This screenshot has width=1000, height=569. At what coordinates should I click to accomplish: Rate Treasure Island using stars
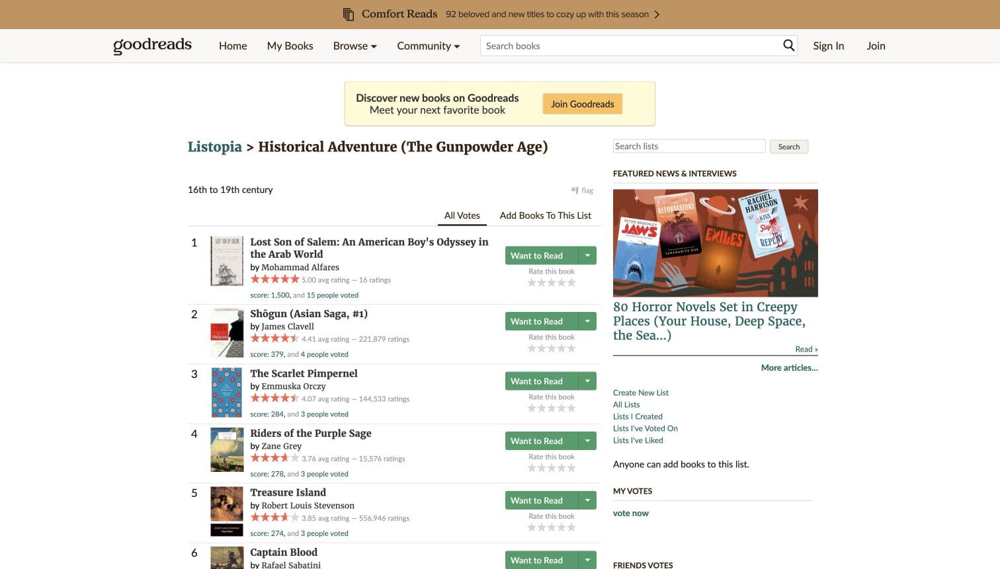point(552,527)
